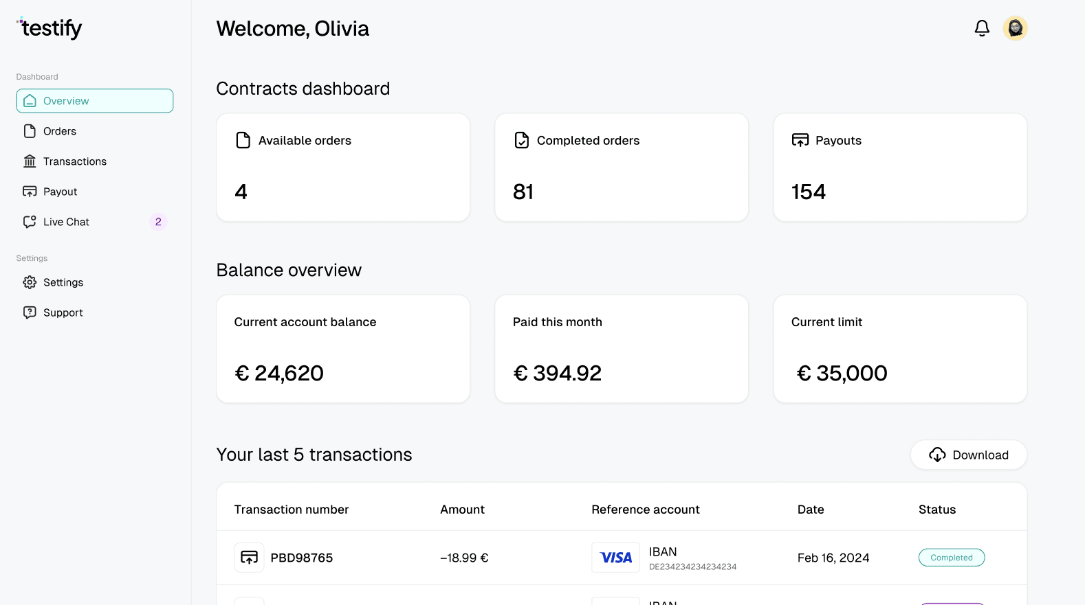
Task: Click the payout icon beside PBD98765
Action: tap(249, 558)
